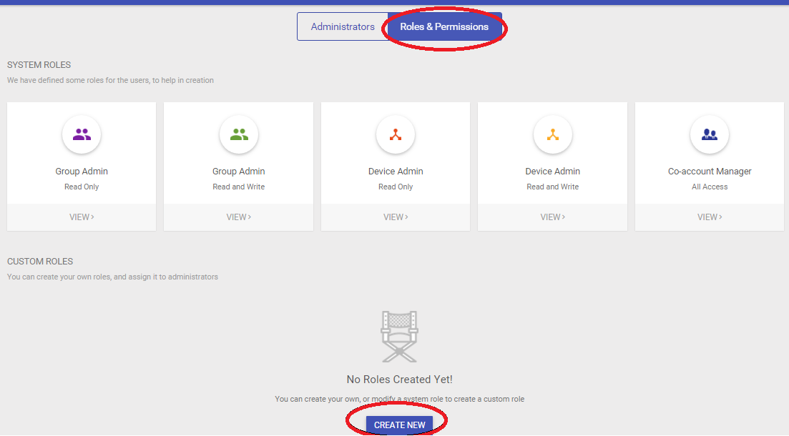Screen dimensions: 789x436
Task: Click the CUSTOM ROLES heading
Action: (x=40, y=262)
